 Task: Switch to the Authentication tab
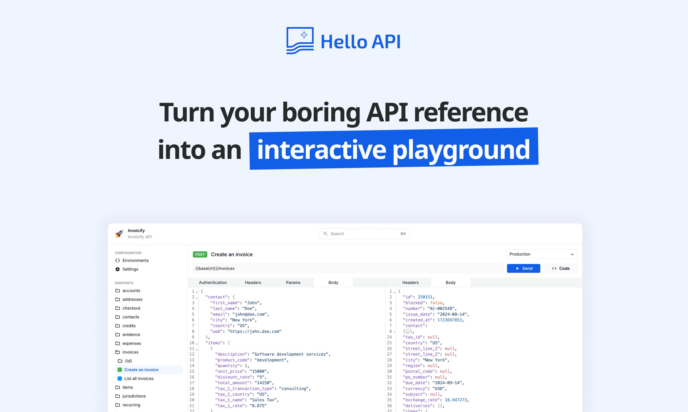(213, 282)
